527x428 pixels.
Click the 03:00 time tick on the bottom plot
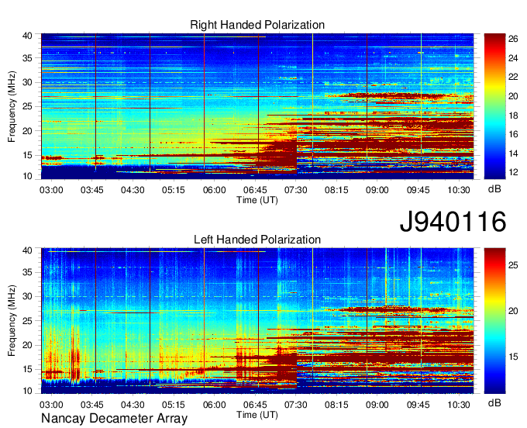point(51,405)
